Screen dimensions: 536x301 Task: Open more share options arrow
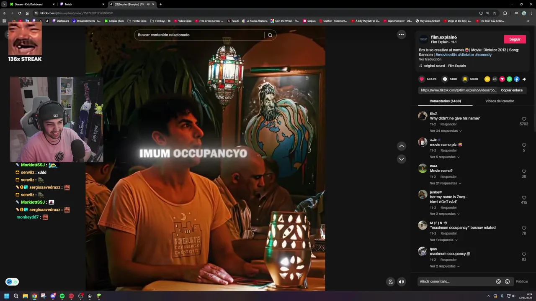pos(524,79)
